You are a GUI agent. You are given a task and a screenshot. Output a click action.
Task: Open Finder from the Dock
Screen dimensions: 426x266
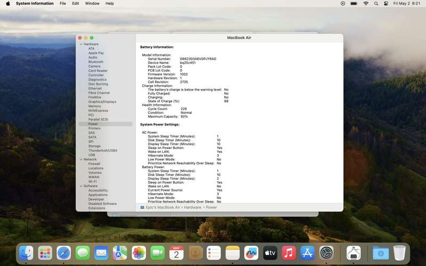26,253
